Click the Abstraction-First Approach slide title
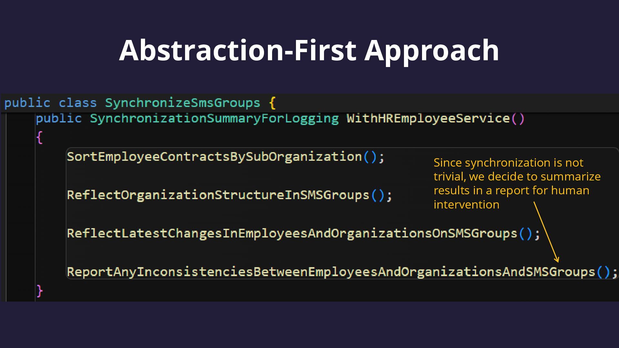This screenshot has height=348, width=619. [309, 51]
